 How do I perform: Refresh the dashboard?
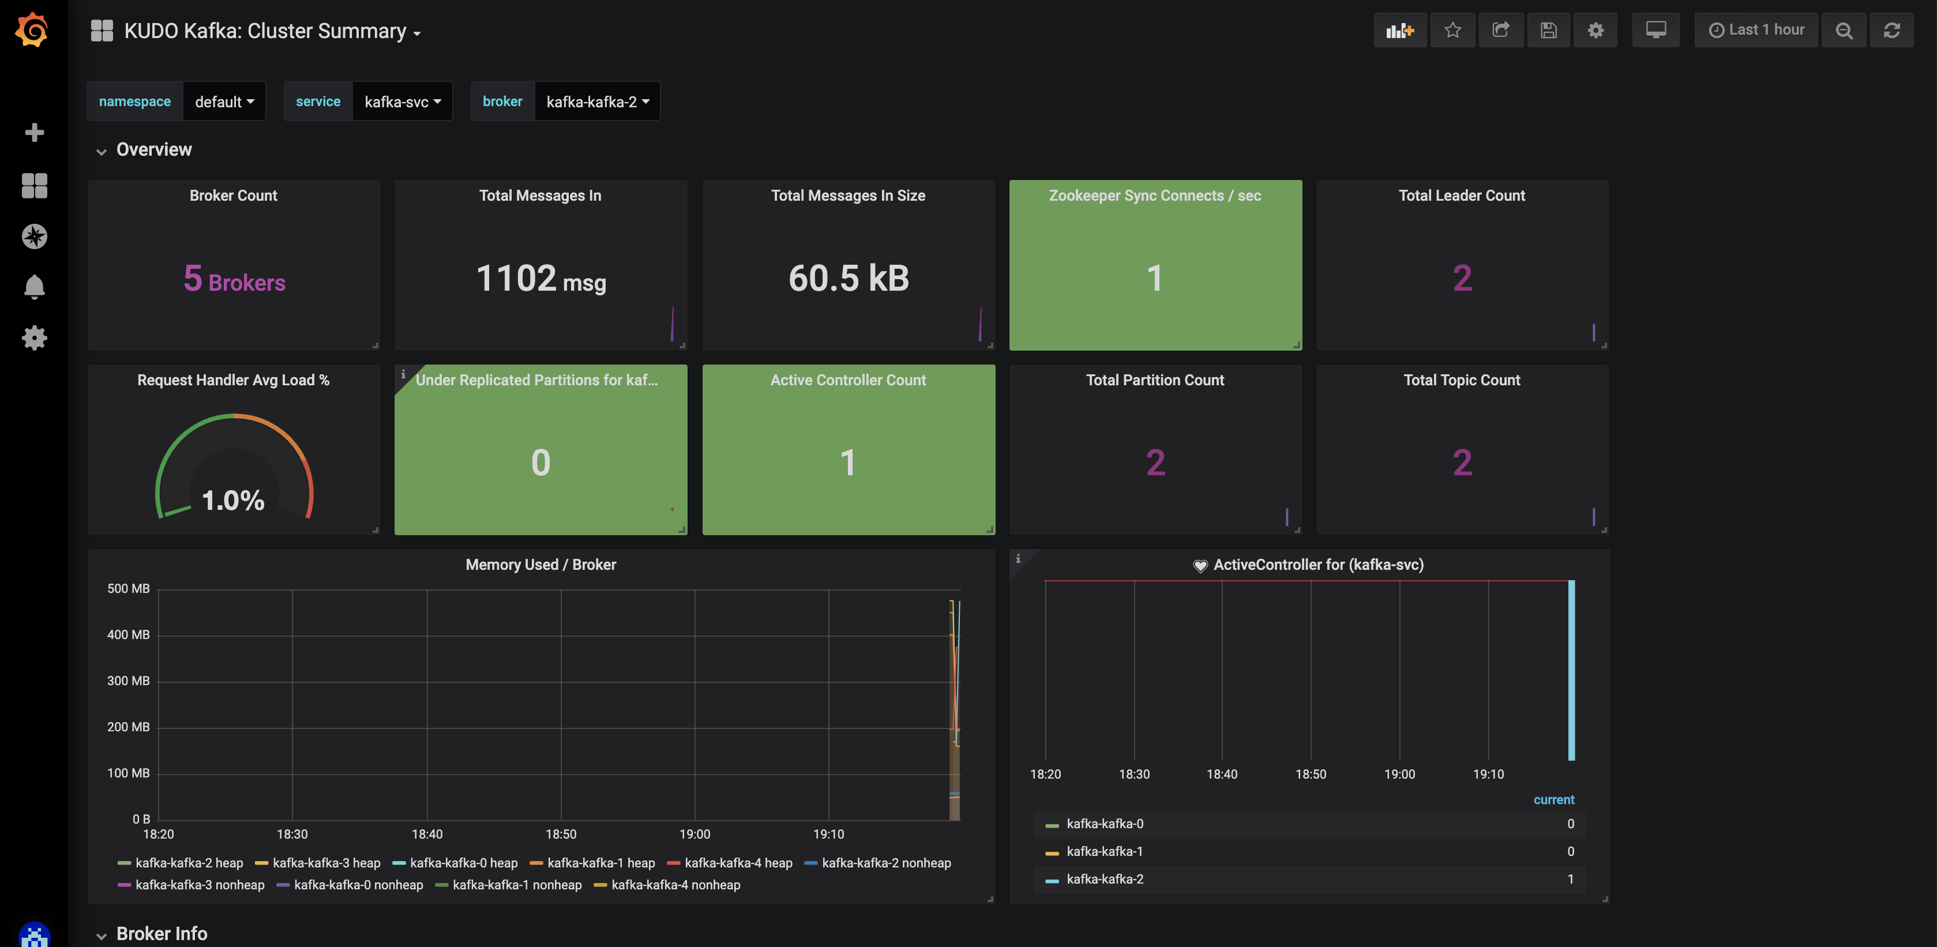(x=1892, y=30)
